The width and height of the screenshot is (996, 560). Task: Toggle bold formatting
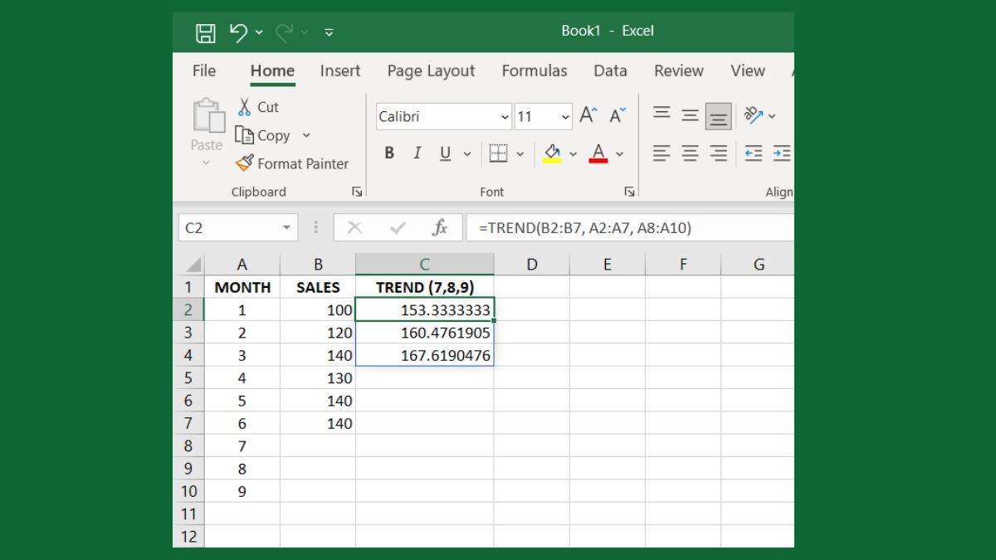click(388, 153)
